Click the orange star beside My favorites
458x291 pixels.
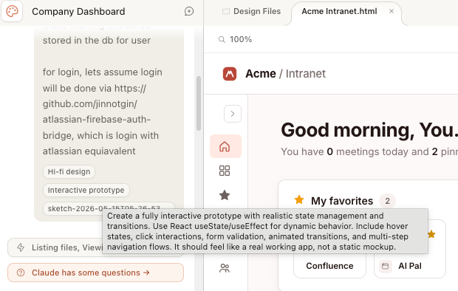click(x=299, y=200)
